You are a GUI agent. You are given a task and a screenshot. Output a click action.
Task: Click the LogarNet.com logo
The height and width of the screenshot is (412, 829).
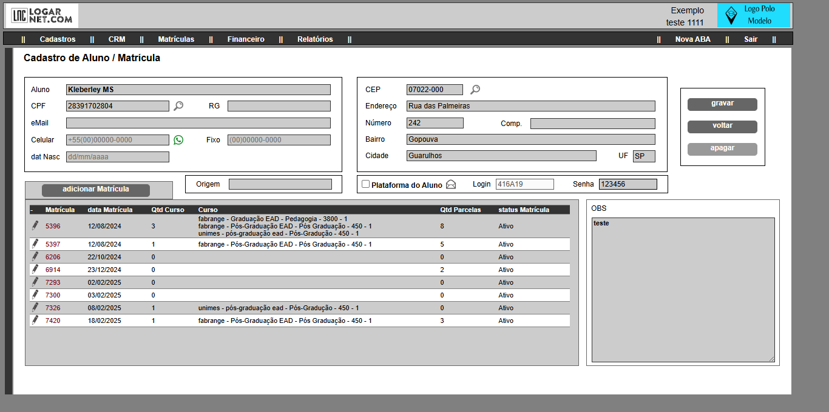click(x=42, y=16)
